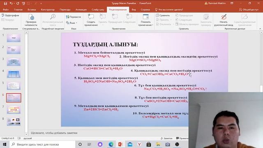Open PowerPoint from the taskbar

coord(120,144)
